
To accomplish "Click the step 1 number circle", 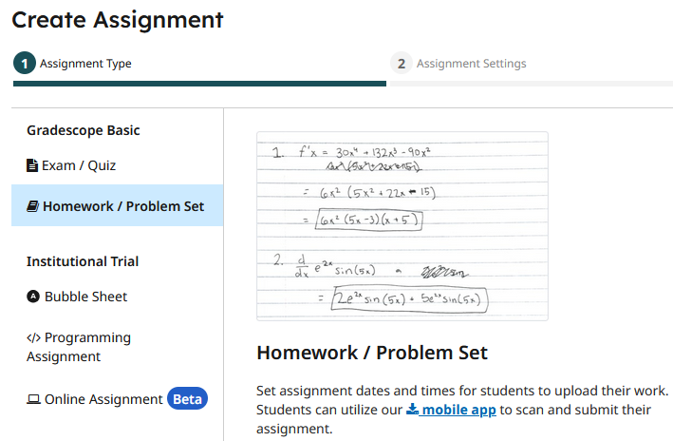I will (24, 64).
